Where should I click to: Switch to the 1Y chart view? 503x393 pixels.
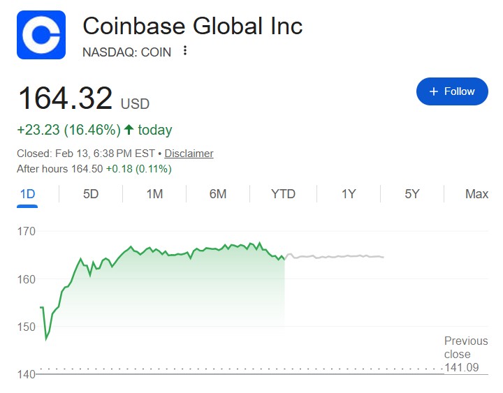pyautogui.click(x=349, y=194)
